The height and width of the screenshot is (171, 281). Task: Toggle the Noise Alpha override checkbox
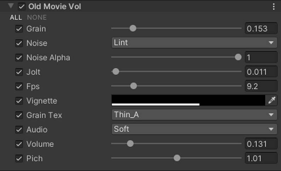click(19, 58)
